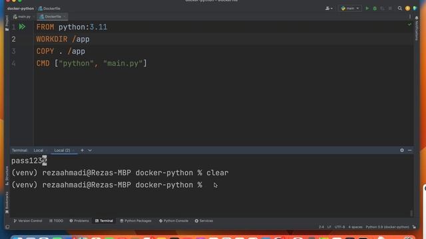
Task: Click terminal vertical scrollbar
Action: click(411, 213)
